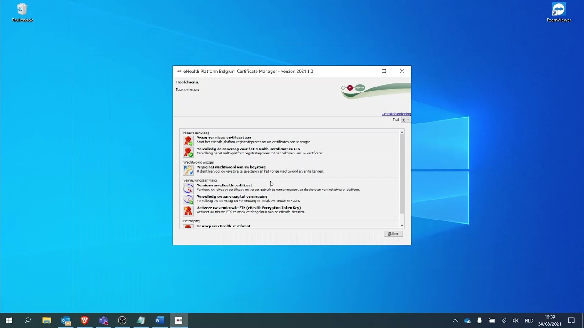Select 'Herroep uw eHealth-certificaat'
This screenshot has width=584, height=328.
point(223,226)
